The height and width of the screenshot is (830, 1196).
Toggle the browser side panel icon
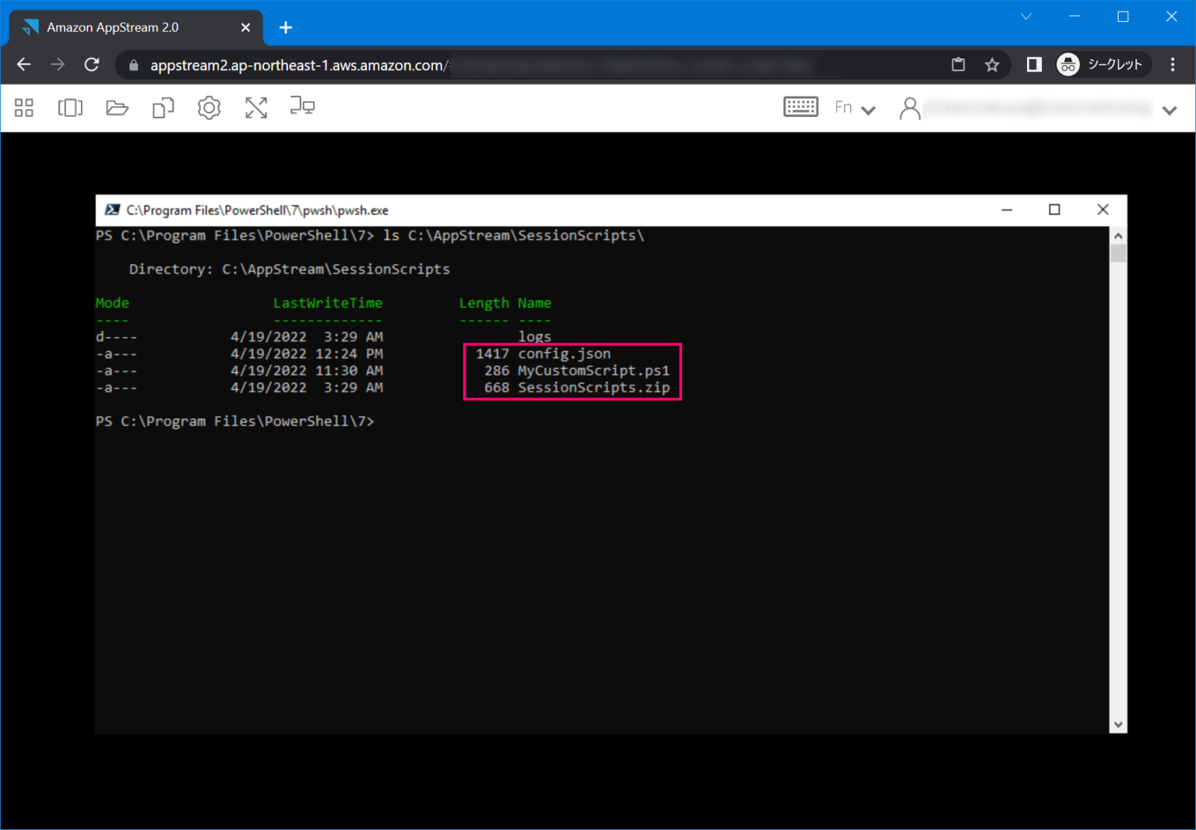[x=1034, y=65]
